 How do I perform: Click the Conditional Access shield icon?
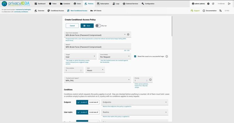pos(49,11)
